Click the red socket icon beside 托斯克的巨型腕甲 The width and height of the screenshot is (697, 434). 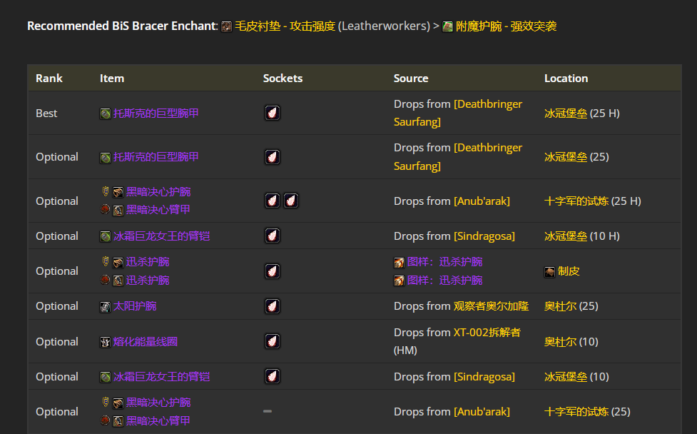tap(272, 113)
